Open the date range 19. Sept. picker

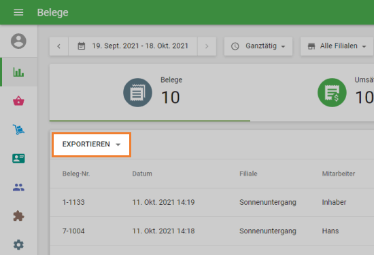133,46
